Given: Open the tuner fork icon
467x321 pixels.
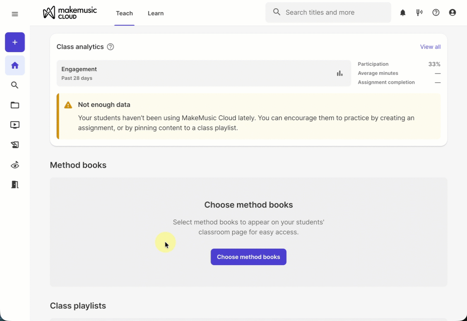Looking at the screenshot, I should 419,12.
